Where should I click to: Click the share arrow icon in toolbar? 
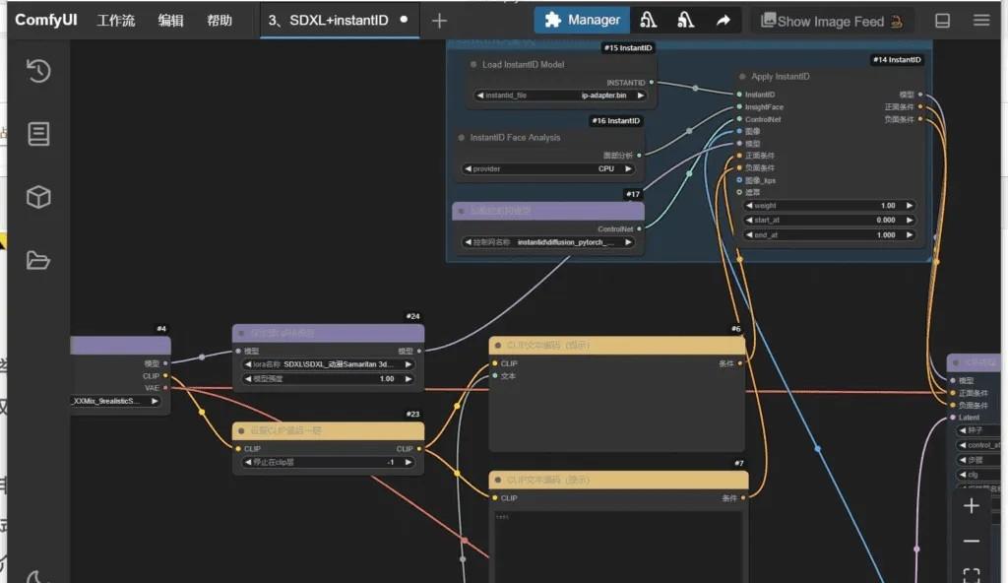point(724,21)
